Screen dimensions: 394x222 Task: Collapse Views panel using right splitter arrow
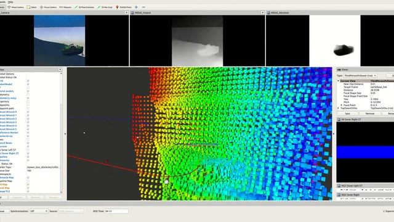tap(334, 134)
